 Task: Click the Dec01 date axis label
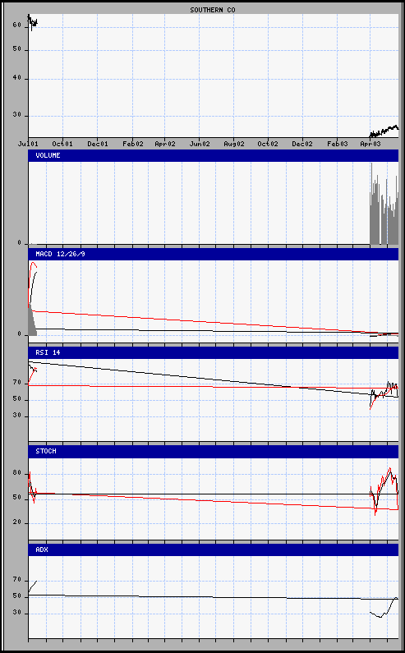(x=98, y=144)
